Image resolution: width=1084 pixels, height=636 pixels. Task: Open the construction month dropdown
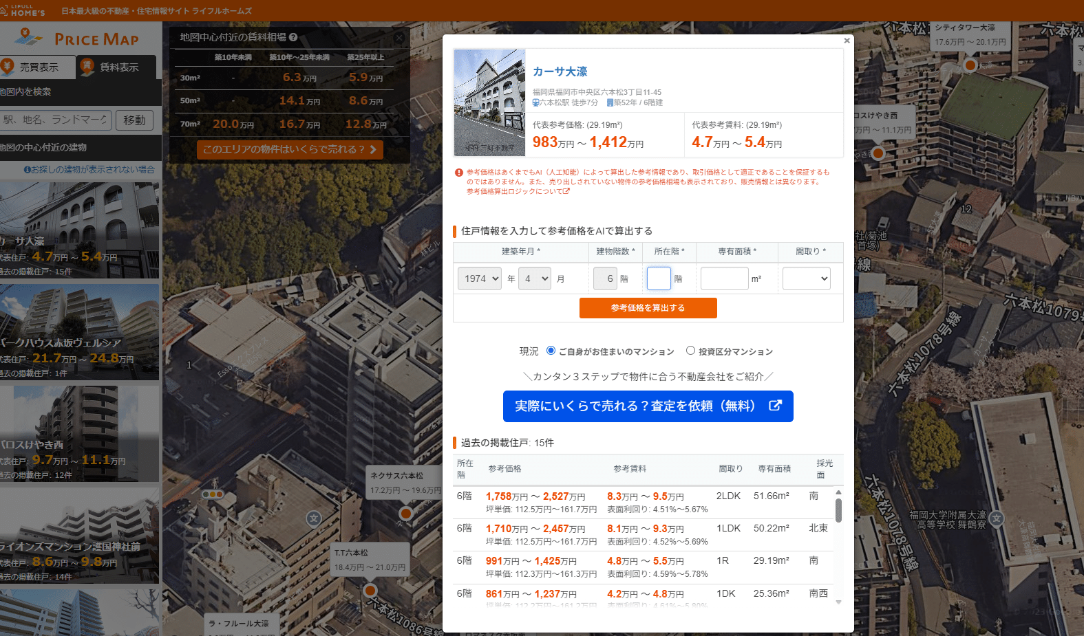coord(535,278)
